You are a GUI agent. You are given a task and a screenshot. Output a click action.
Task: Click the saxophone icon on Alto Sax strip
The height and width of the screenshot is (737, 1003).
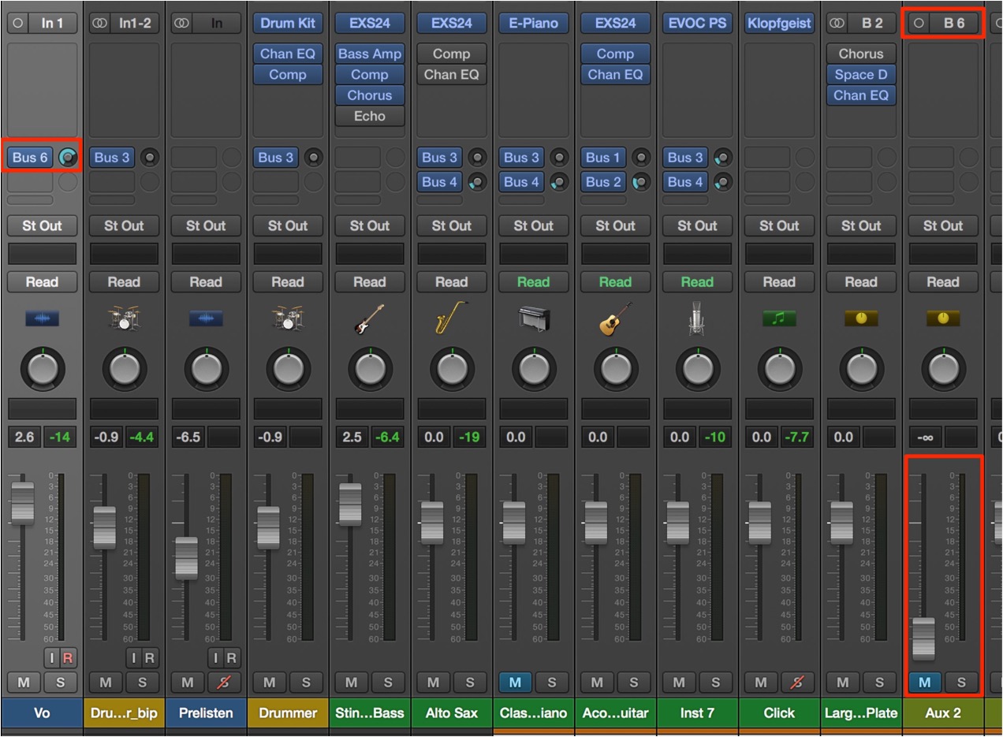pos(452,318)
